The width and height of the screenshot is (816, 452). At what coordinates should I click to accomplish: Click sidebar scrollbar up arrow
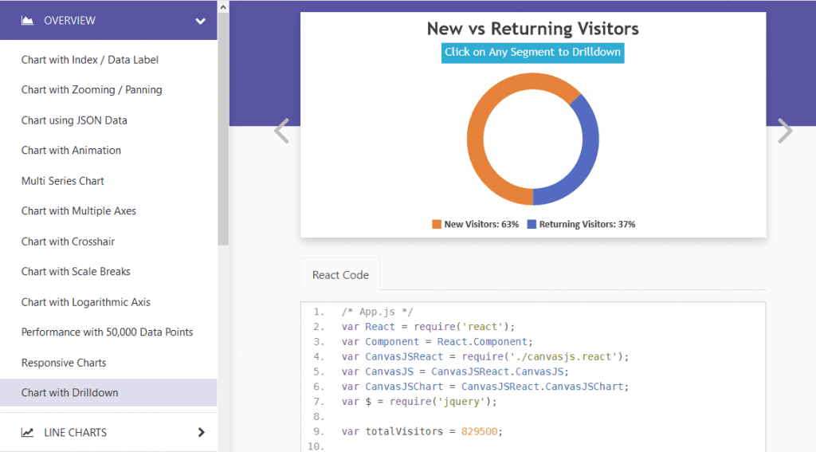pyautogui.click(x=223, y=6)
